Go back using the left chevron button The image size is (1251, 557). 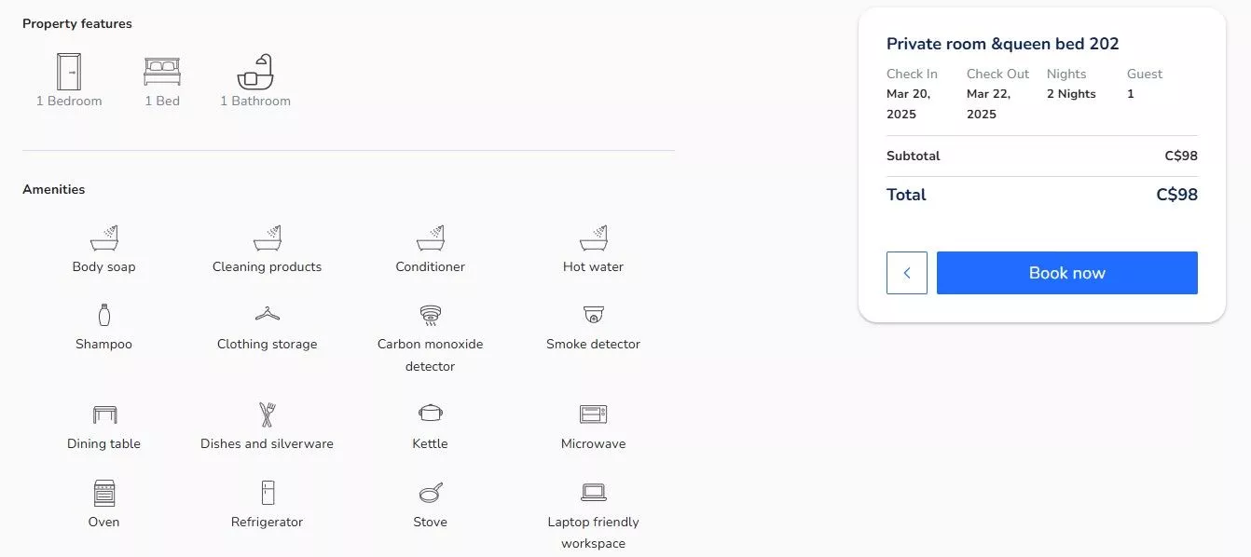pyautogui.click(x=907, y=273)
